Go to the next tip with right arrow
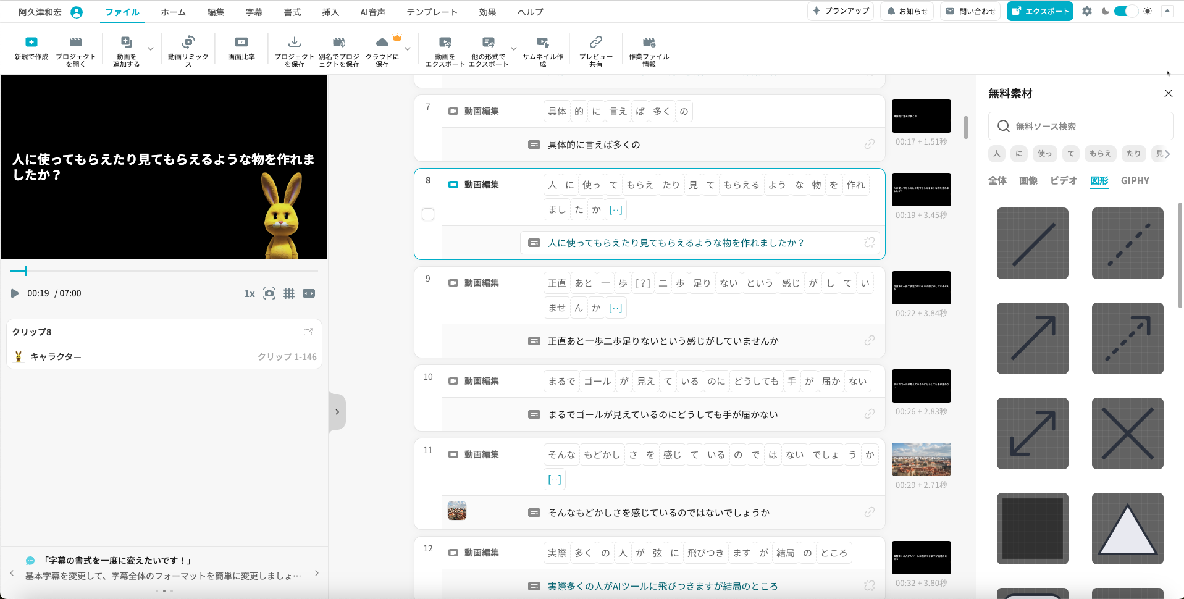 point(317,573)
